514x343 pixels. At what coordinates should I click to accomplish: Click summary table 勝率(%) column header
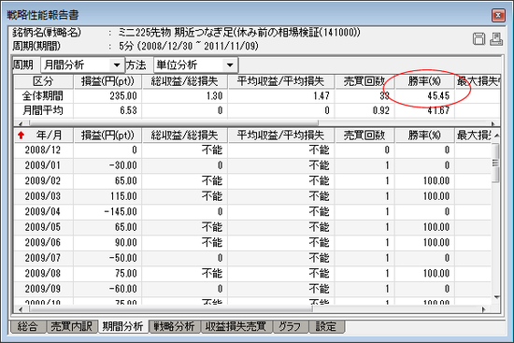(x=424, y=81)
